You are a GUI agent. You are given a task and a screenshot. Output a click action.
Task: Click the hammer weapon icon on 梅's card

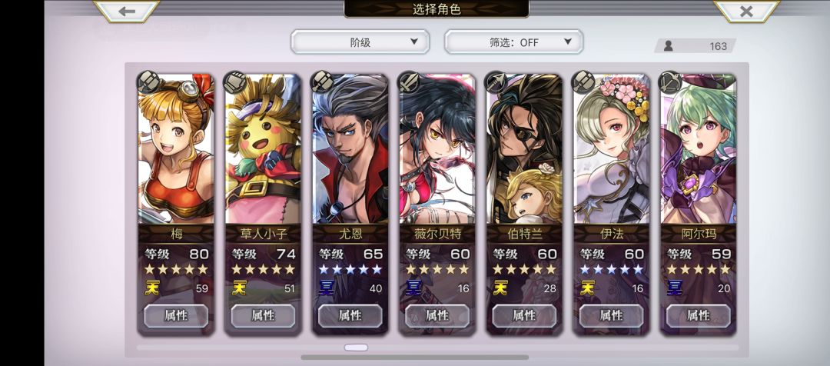[149, 82]
